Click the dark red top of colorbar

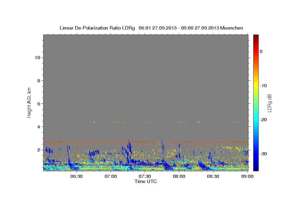click(x=256, y=37)
